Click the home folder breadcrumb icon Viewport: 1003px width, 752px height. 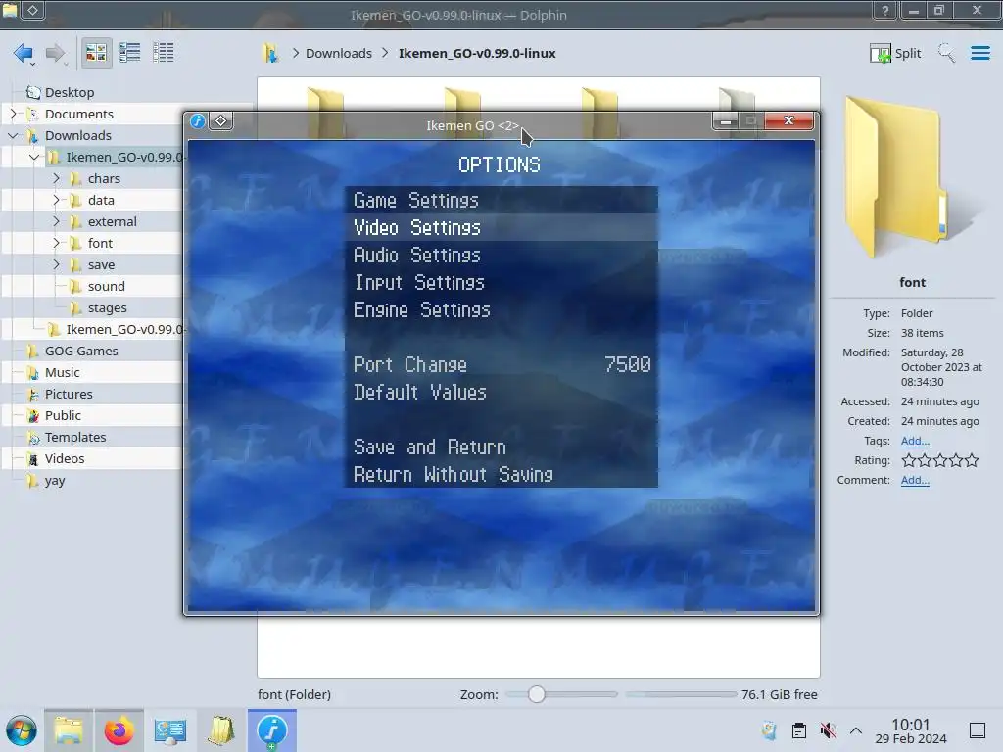tap(270, 53)
